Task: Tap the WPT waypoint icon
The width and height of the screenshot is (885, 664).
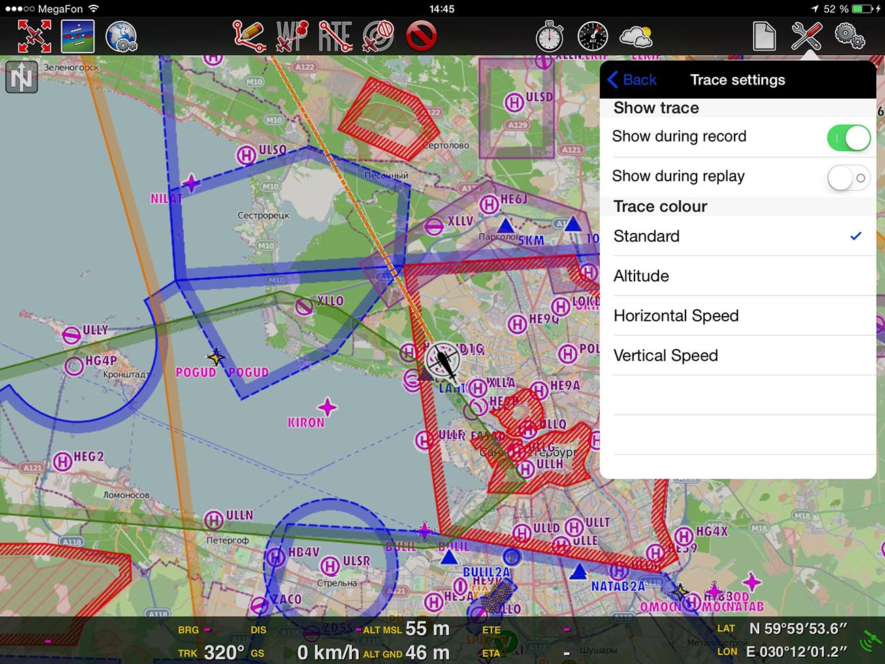Action: point(293,36)
